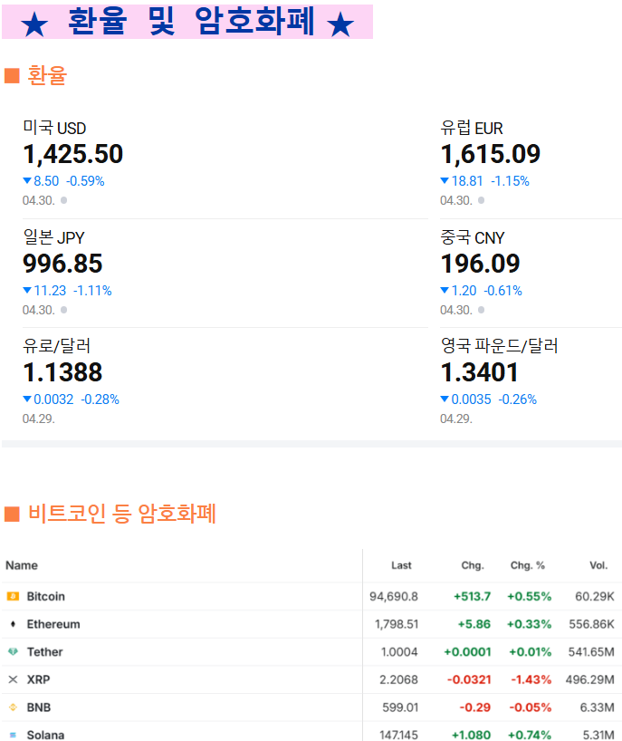Sort table by Name column header

pyautogui.click(x=22, y=565)
